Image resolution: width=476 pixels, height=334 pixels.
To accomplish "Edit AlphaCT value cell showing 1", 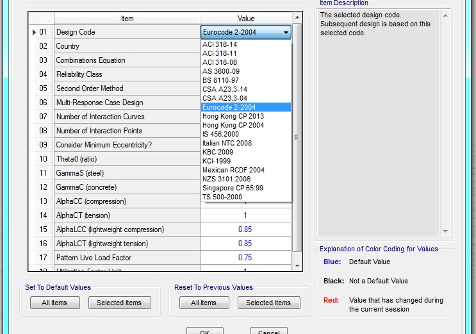I will click(245, 215).
